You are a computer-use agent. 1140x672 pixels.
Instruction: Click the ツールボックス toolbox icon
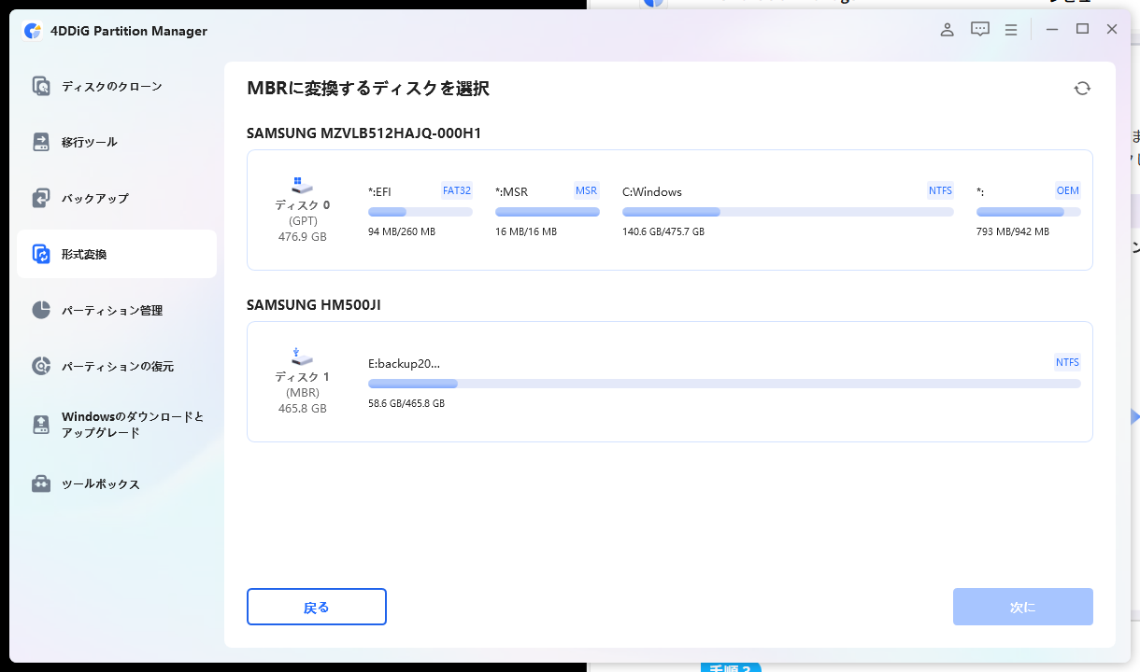(x=41, y=484)
